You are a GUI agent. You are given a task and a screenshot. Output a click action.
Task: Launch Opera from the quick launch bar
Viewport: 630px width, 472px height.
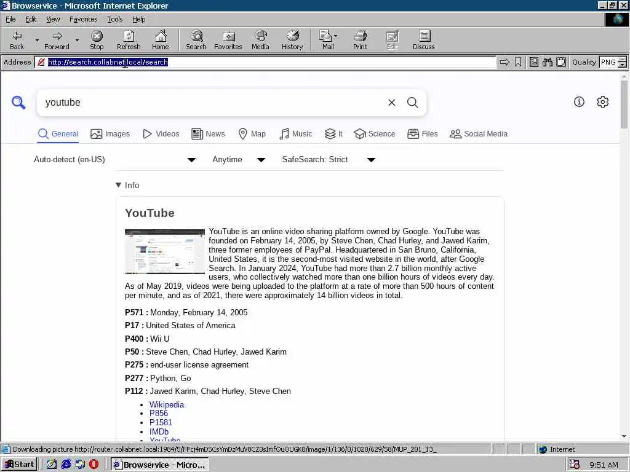click(94, 465)
